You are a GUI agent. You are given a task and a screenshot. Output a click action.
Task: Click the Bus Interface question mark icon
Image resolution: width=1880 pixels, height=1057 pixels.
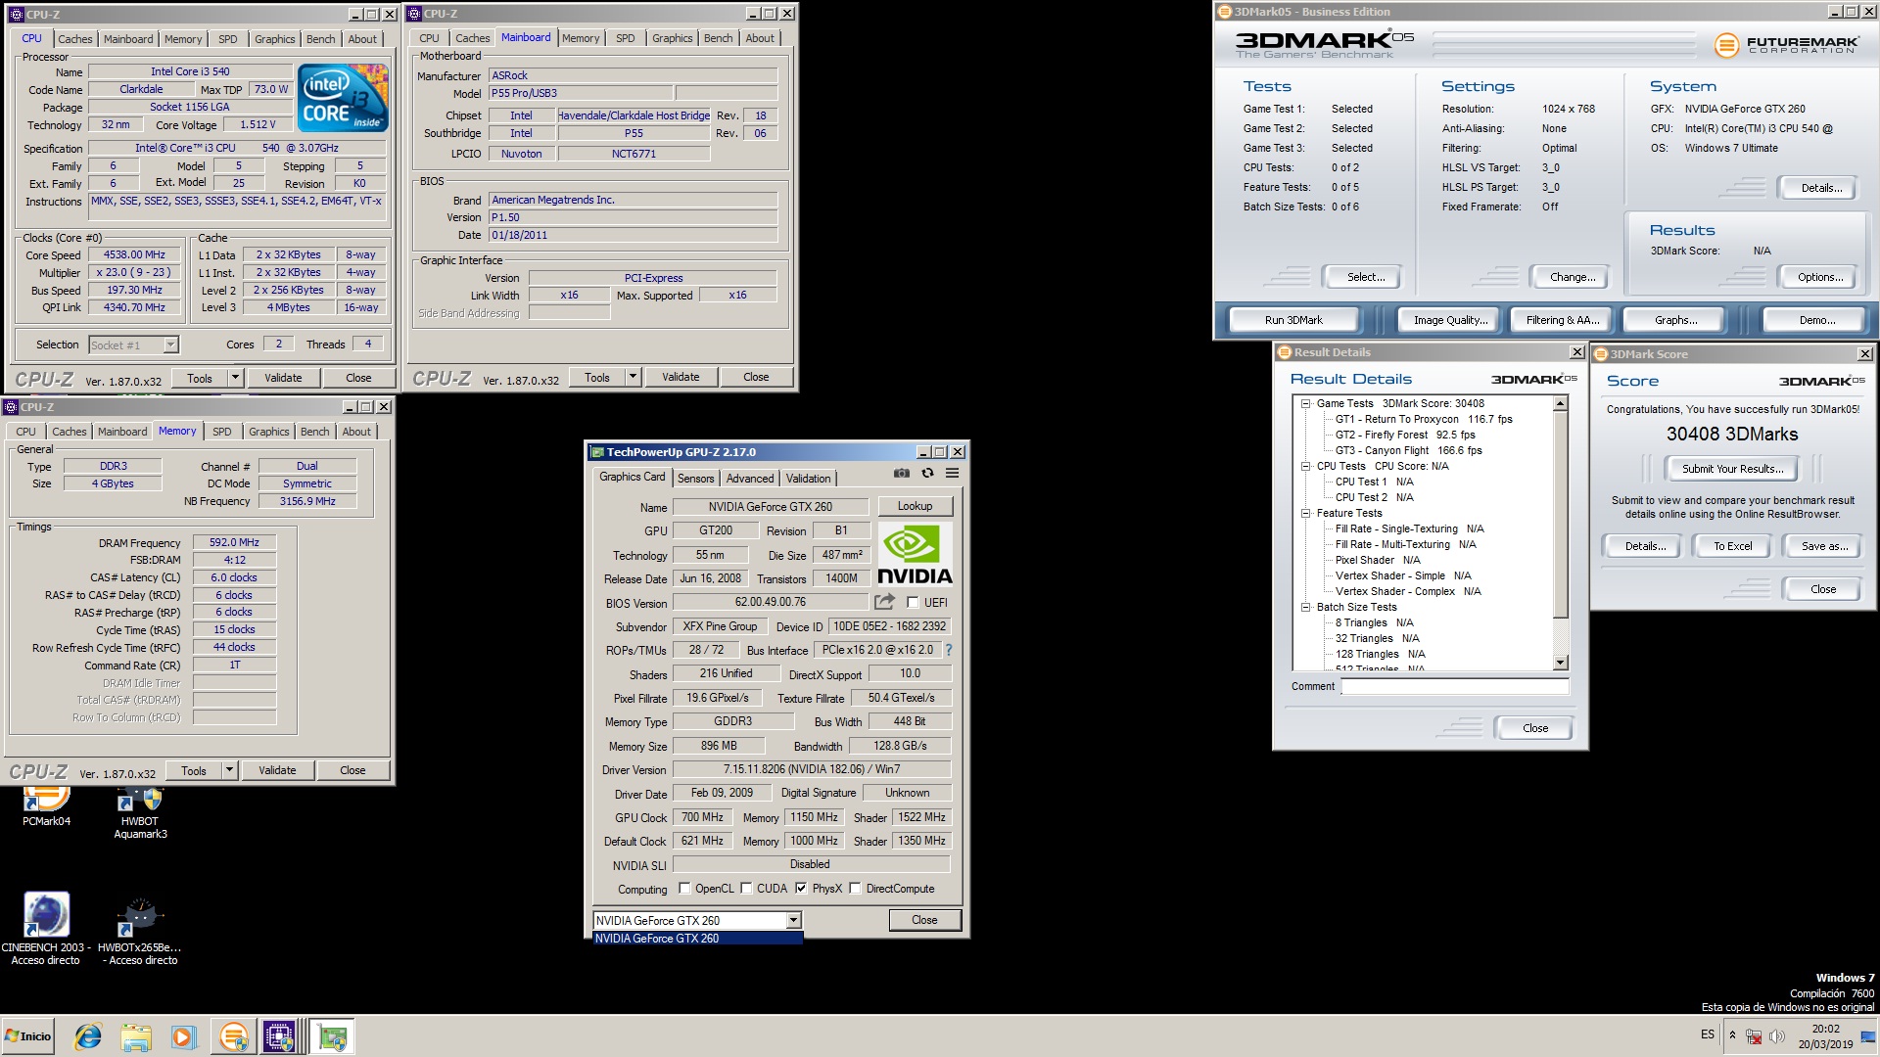click(x=948, y=650)
